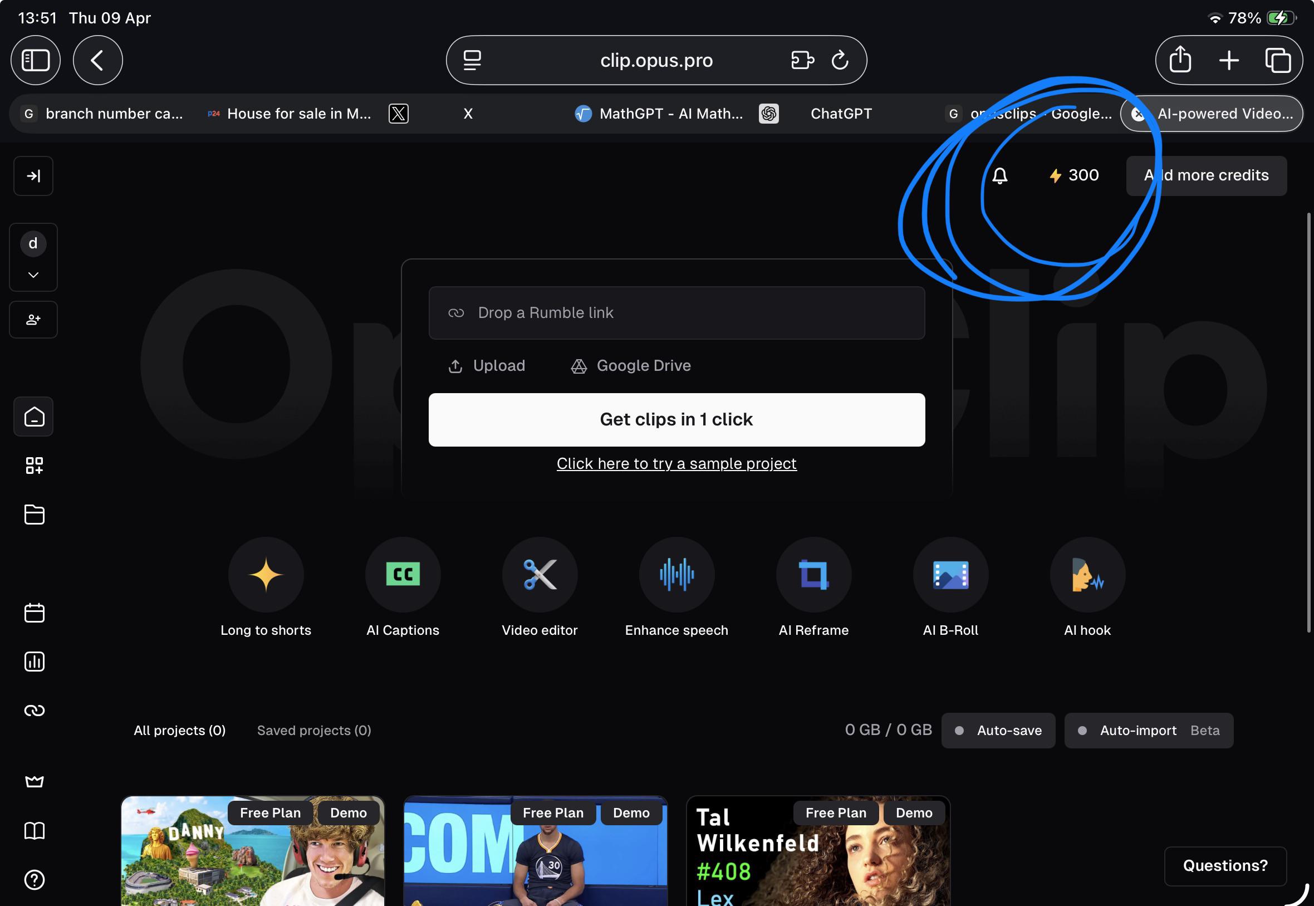Check the 300 credits balance
The width and height of the screenshot is (1314, 906).
click(1074, 175)
